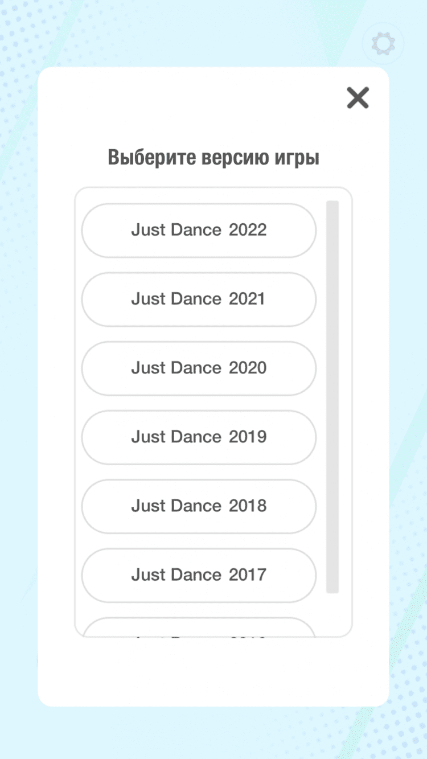Screen dimensions: 427x759
Task: Click the 2018 game version entry
Action: click(199, 506)
